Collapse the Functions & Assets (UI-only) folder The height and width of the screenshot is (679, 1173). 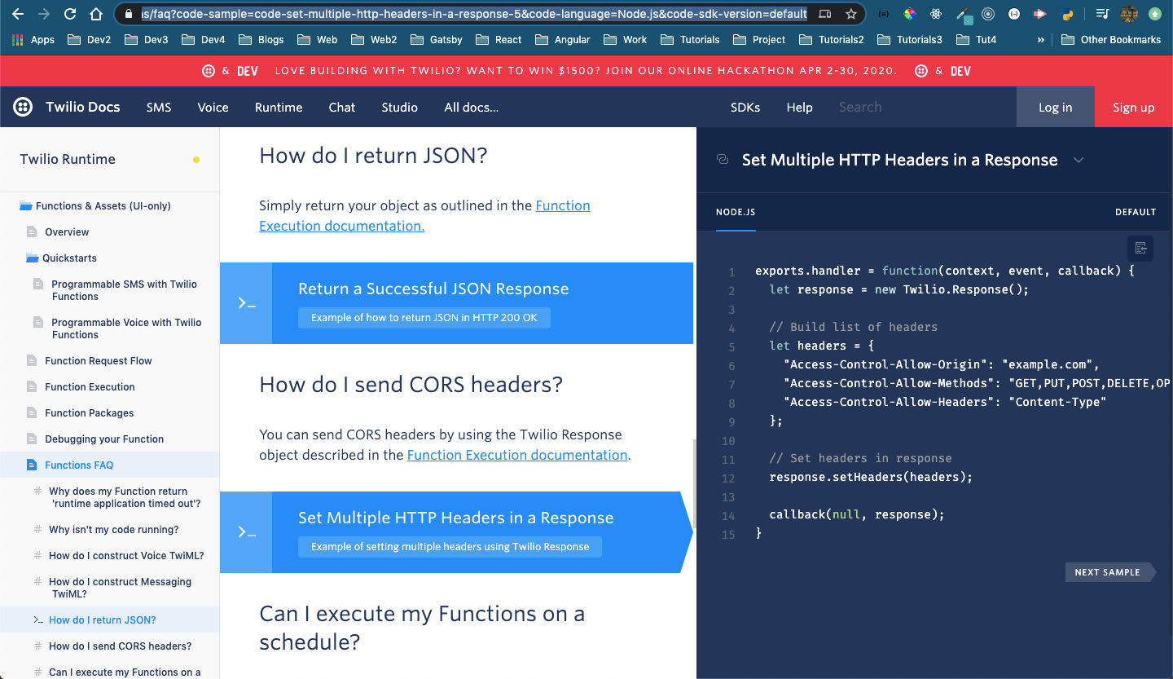point(95,205)
